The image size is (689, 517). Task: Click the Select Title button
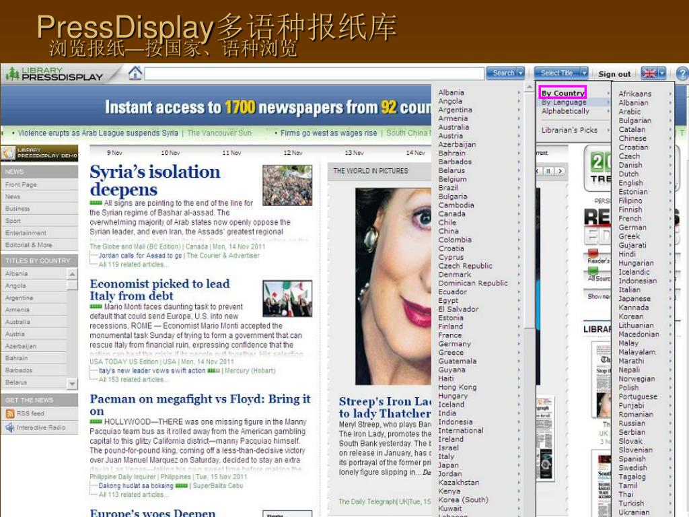[557, 73]
